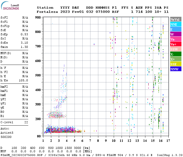Select the NNW dark blue legend swatch
This screenshot has height=157, width=183.
pos(176,69)
